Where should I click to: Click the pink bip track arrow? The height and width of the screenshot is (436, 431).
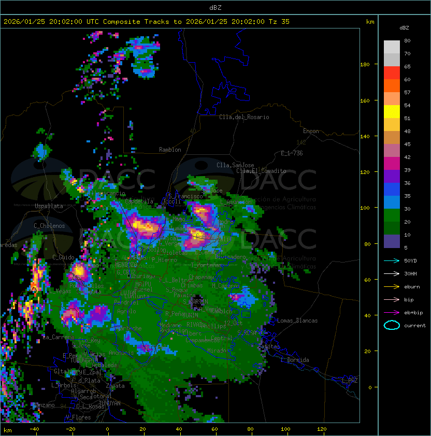pos(392,299)
